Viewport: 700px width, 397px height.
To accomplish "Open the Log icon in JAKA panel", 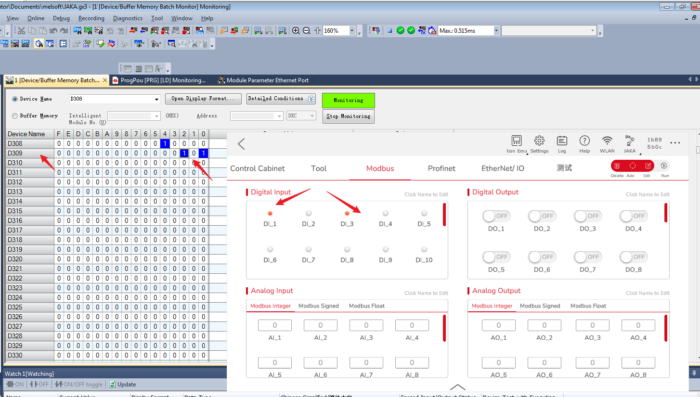I will point(562,141).
